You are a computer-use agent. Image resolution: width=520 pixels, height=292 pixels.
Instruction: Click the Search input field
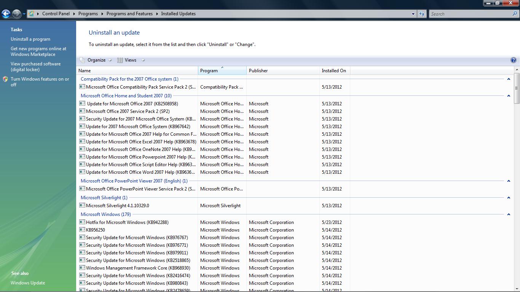click(x=471, y=14)
